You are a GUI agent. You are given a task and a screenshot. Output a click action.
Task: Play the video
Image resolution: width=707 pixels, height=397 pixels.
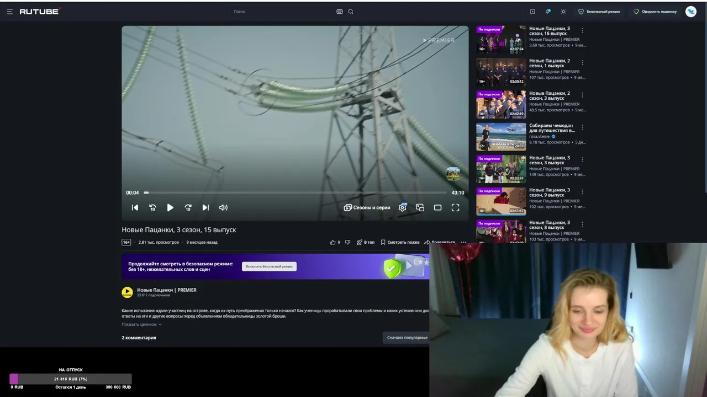coord(170,207)
